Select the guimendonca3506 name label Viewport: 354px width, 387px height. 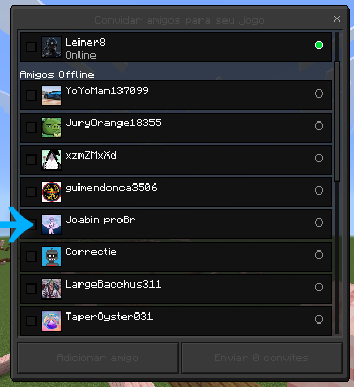(x=111, y=188)
